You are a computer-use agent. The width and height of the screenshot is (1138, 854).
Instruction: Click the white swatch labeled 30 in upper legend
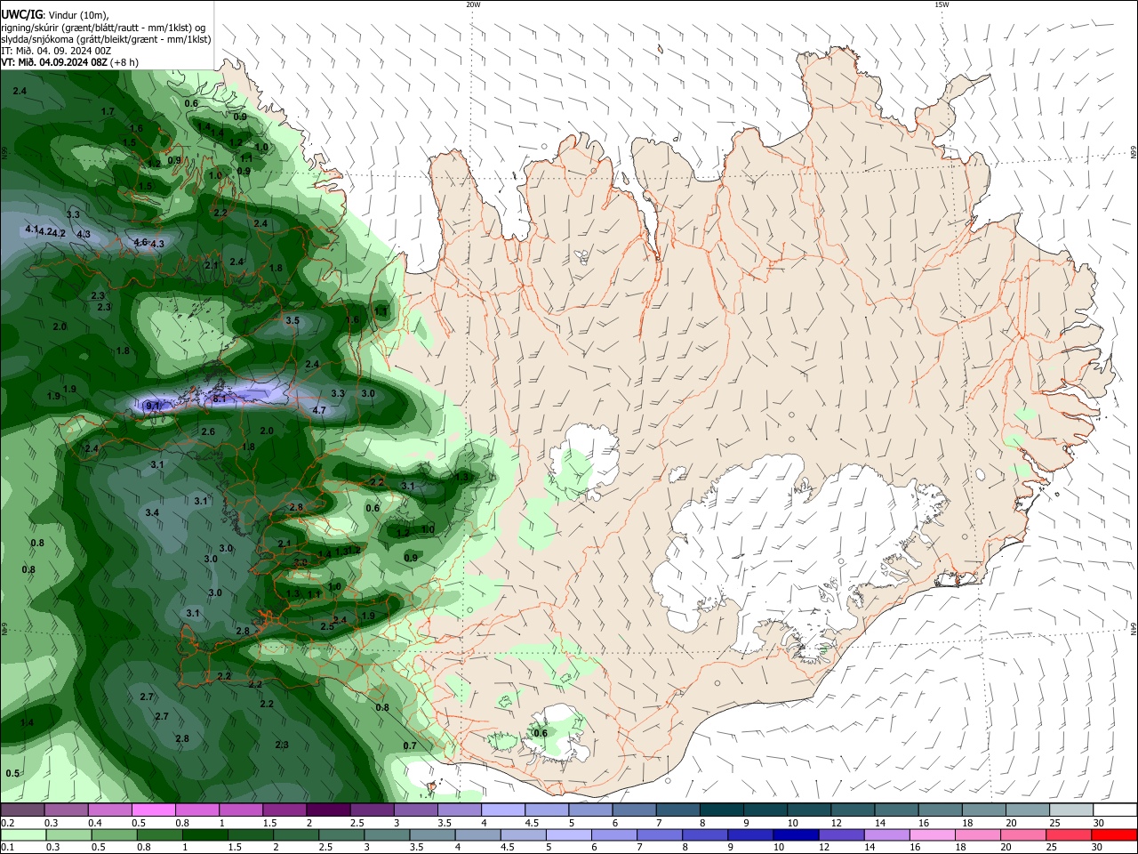[1113, 810]
